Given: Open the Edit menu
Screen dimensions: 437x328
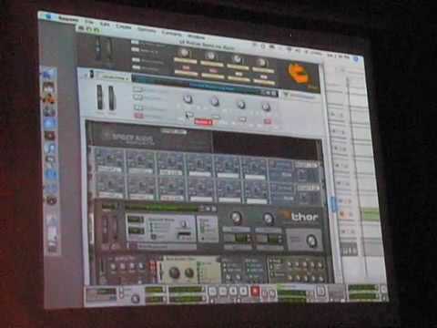Looking at the screenshot, I should [105, 25].
